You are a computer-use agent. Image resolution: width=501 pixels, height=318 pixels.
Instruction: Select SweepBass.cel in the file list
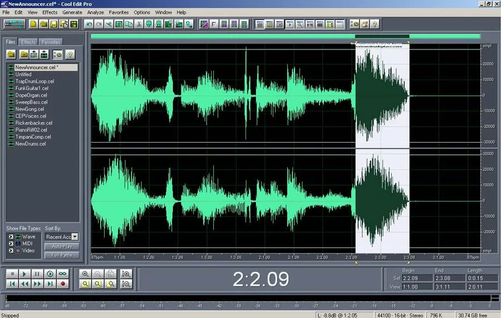click(x=31, y=102)
